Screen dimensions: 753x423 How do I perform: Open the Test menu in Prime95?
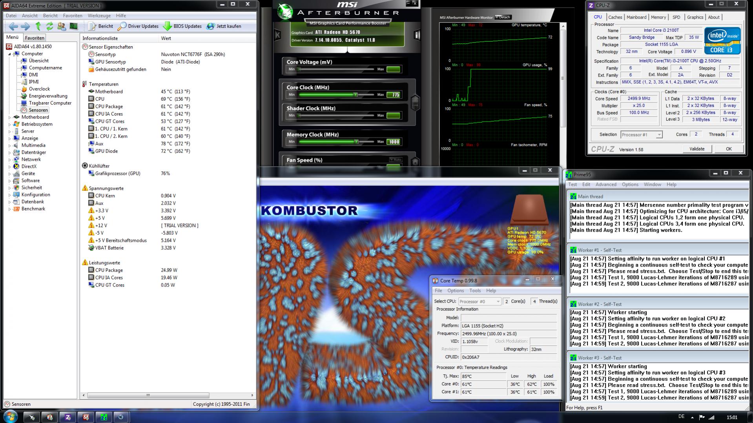(x=572, y=185)
